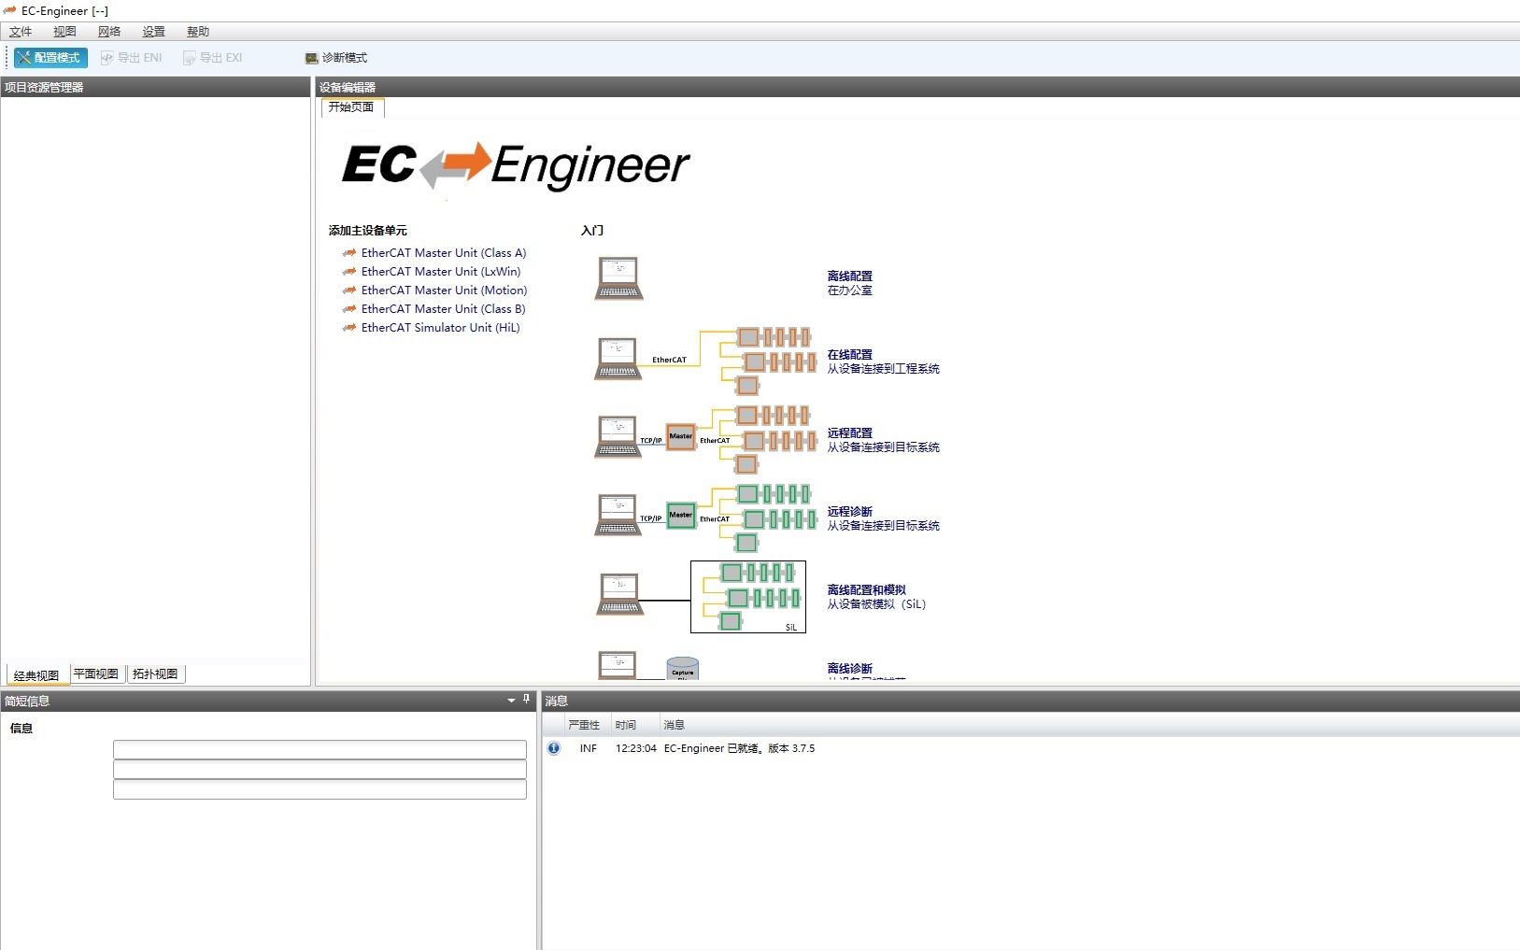Select the 开始页面 tab
This screenshot has height=950, width=1520.
tap(352, 107)
